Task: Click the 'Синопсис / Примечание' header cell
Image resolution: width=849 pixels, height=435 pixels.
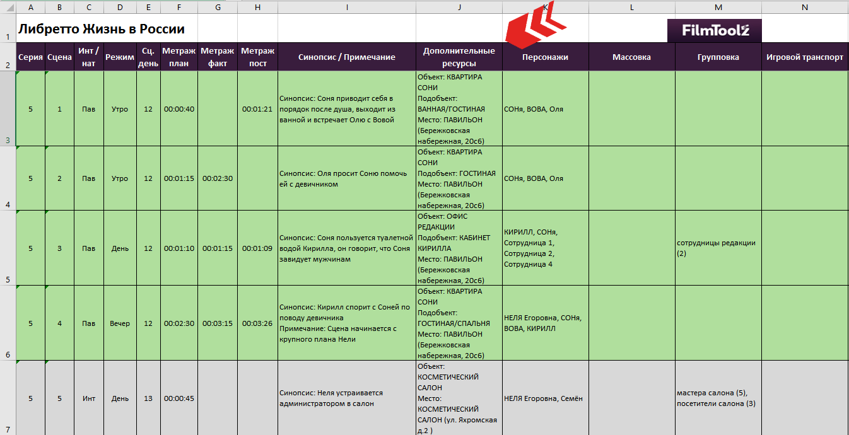Action: click(x=347, y=57)
